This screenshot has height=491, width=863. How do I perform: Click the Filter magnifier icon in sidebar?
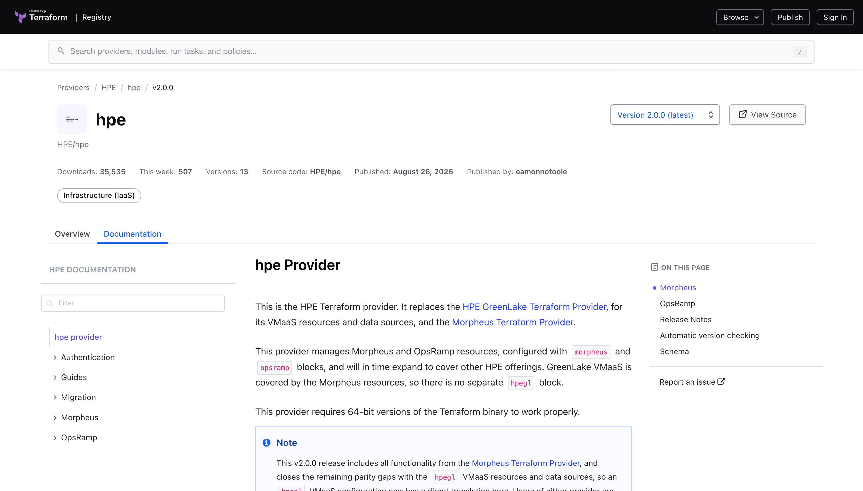pyautogui.click(x=50, y=303)
